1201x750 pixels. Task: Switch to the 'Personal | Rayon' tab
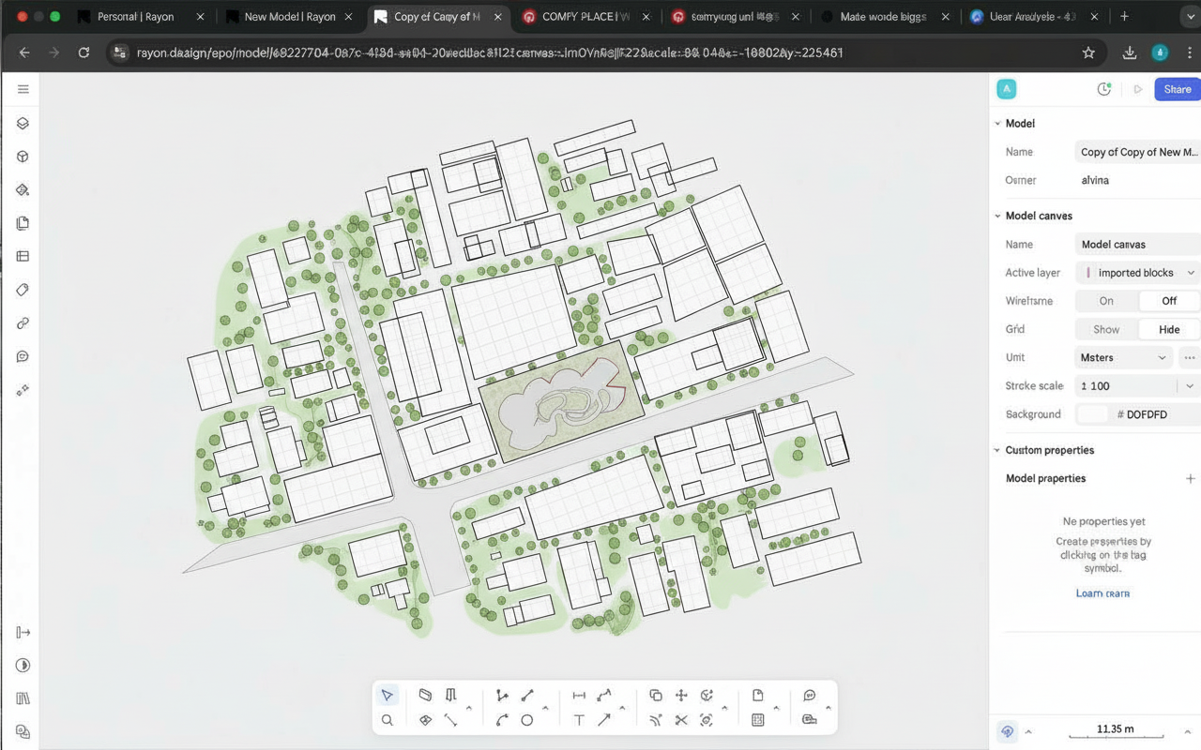tap(135, 17)
